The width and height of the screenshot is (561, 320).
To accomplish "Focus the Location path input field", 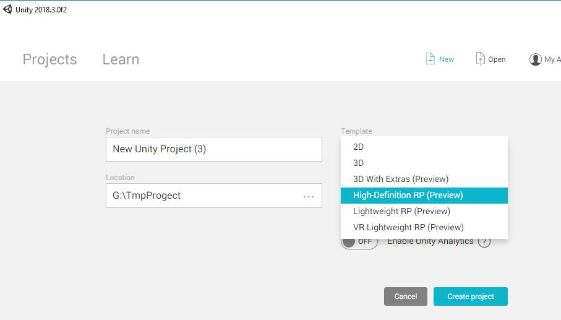I will point(214,196).
